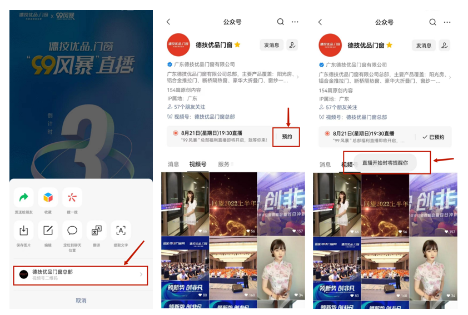Open 157-likes 创非凡 video in middle screen
Viewport: 468px width, 315px height.
281,204
